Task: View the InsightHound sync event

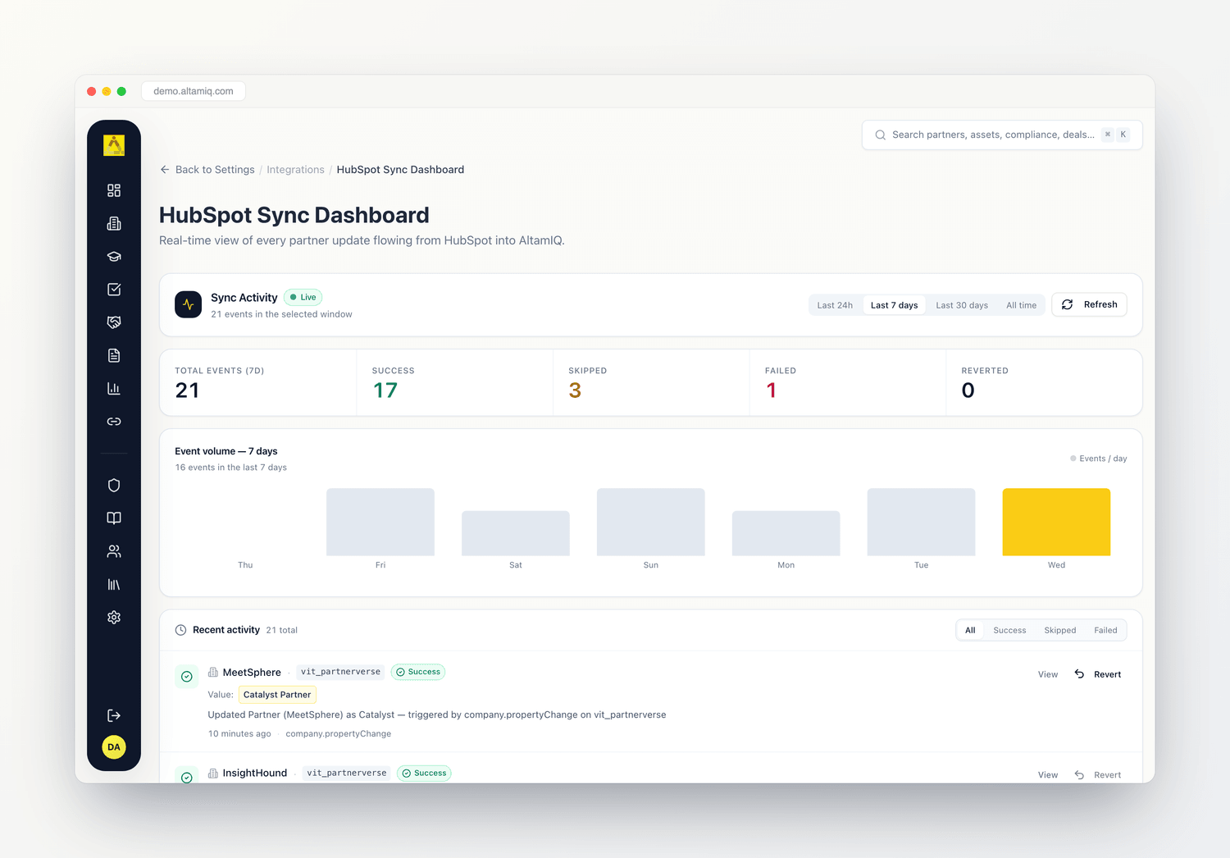Action: tap(1048, 775)
